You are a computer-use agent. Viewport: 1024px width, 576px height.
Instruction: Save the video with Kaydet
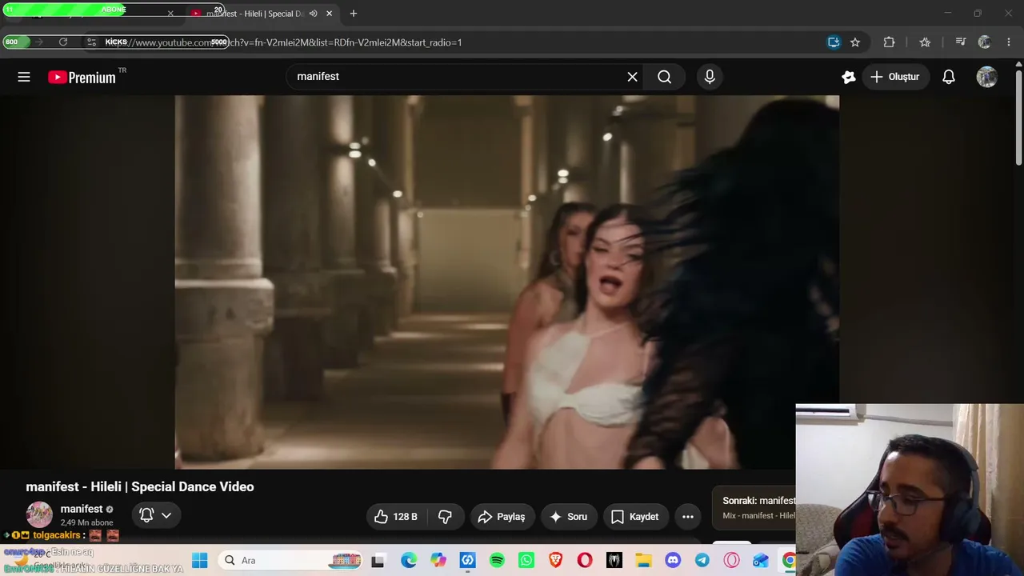635,517
